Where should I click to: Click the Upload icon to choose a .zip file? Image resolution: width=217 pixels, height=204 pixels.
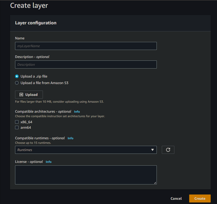(29, 95)
